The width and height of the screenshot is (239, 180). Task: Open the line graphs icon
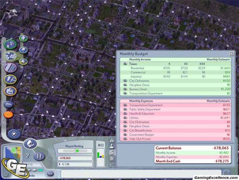112,164
